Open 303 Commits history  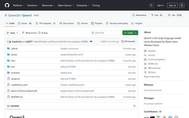pos(128,41)
